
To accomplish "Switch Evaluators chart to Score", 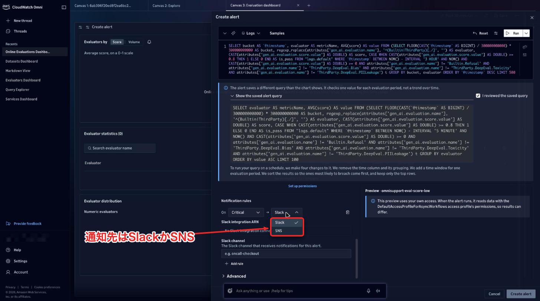I will click(117, 42).
